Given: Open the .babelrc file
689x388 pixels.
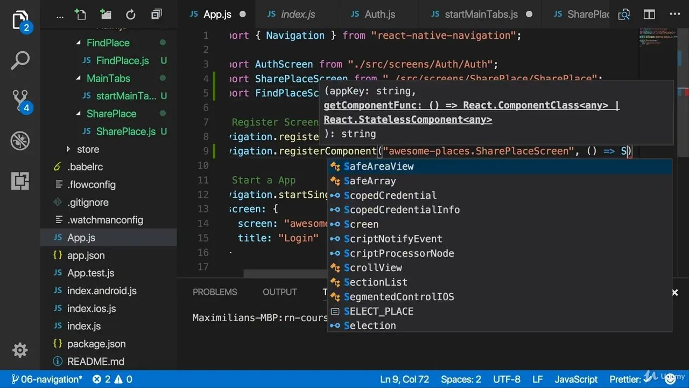Looking at the screenshot, I should pyautogui.click(x=85, y=167).
